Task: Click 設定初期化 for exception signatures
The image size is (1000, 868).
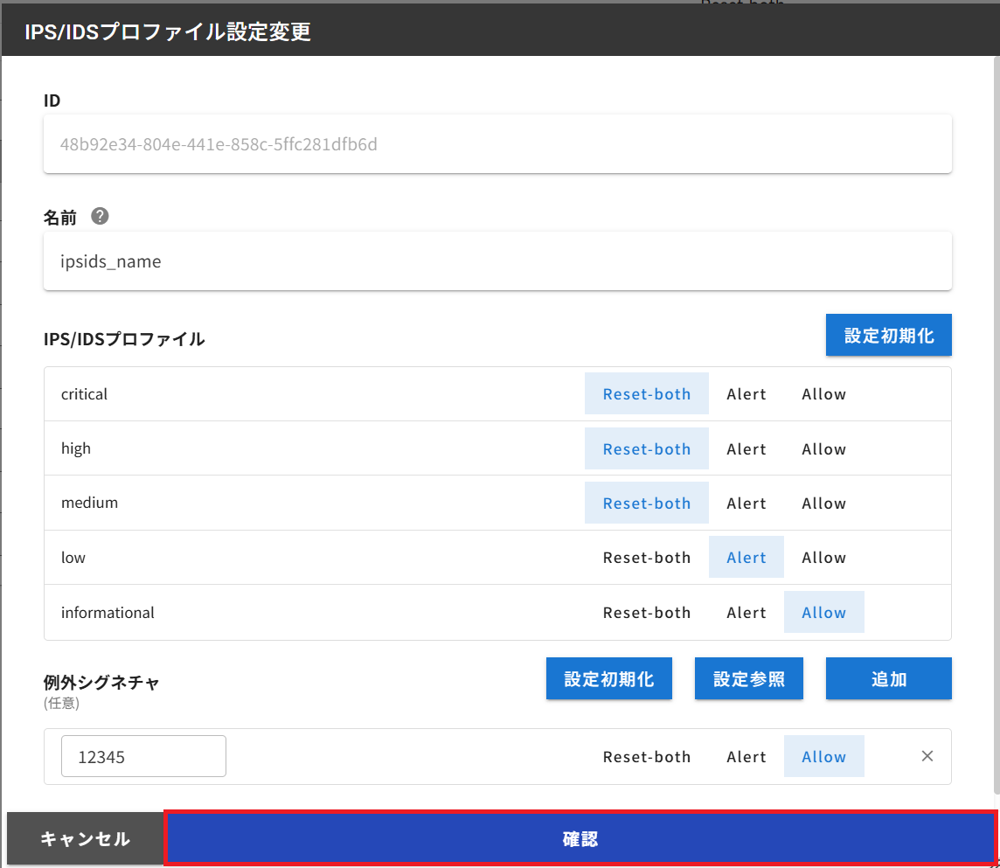Action: tap(608, 679)
